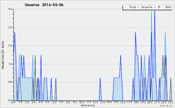Click the 3.2 y-axis label
175x108 pixels.
tap(10, 27)
